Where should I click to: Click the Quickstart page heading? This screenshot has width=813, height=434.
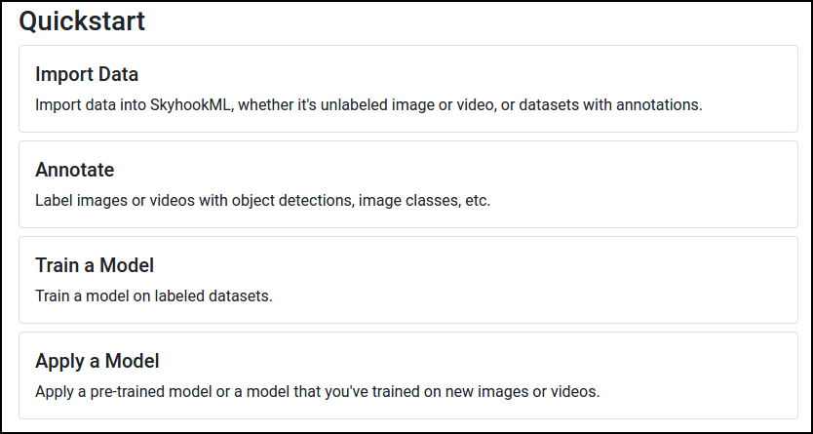82,21
